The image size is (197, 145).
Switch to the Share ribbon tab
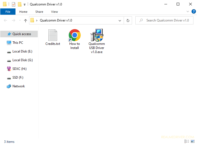pos(39,12)
